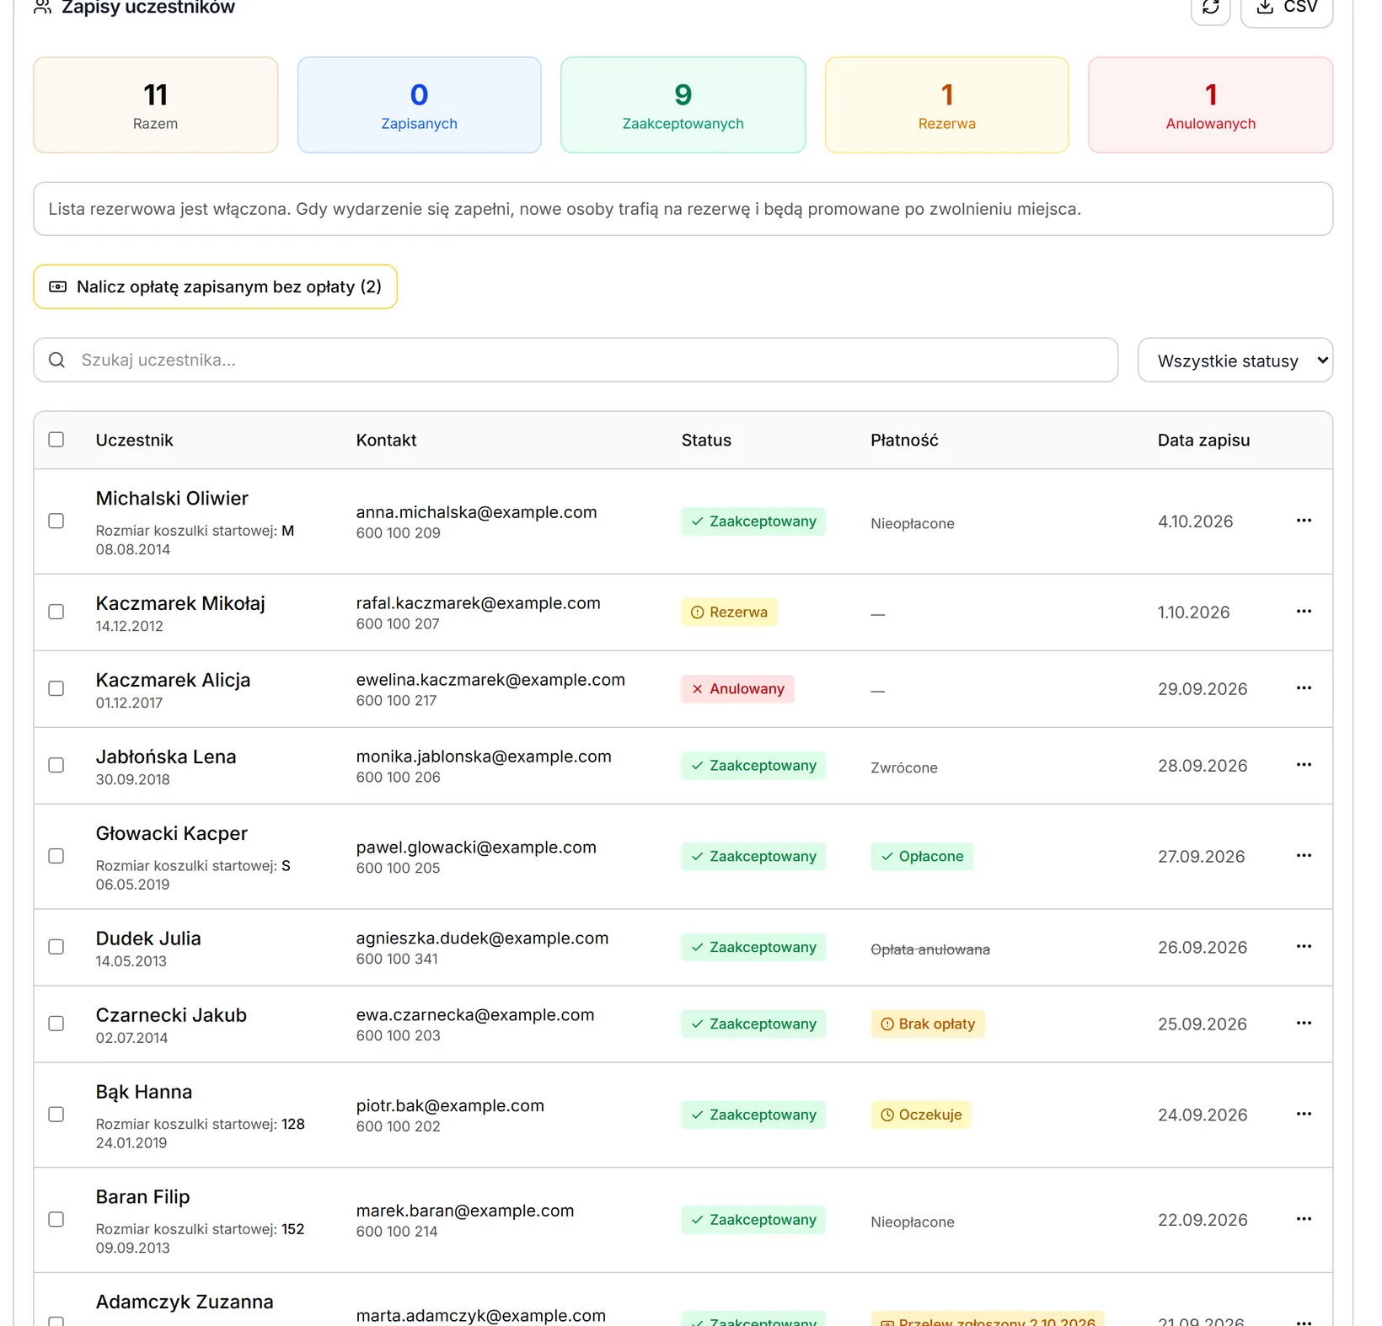Image resolution: width=1382 pixels, height=1326 pixels.
Task: Click the Opłacone payment badge
Action: [922, 857]
